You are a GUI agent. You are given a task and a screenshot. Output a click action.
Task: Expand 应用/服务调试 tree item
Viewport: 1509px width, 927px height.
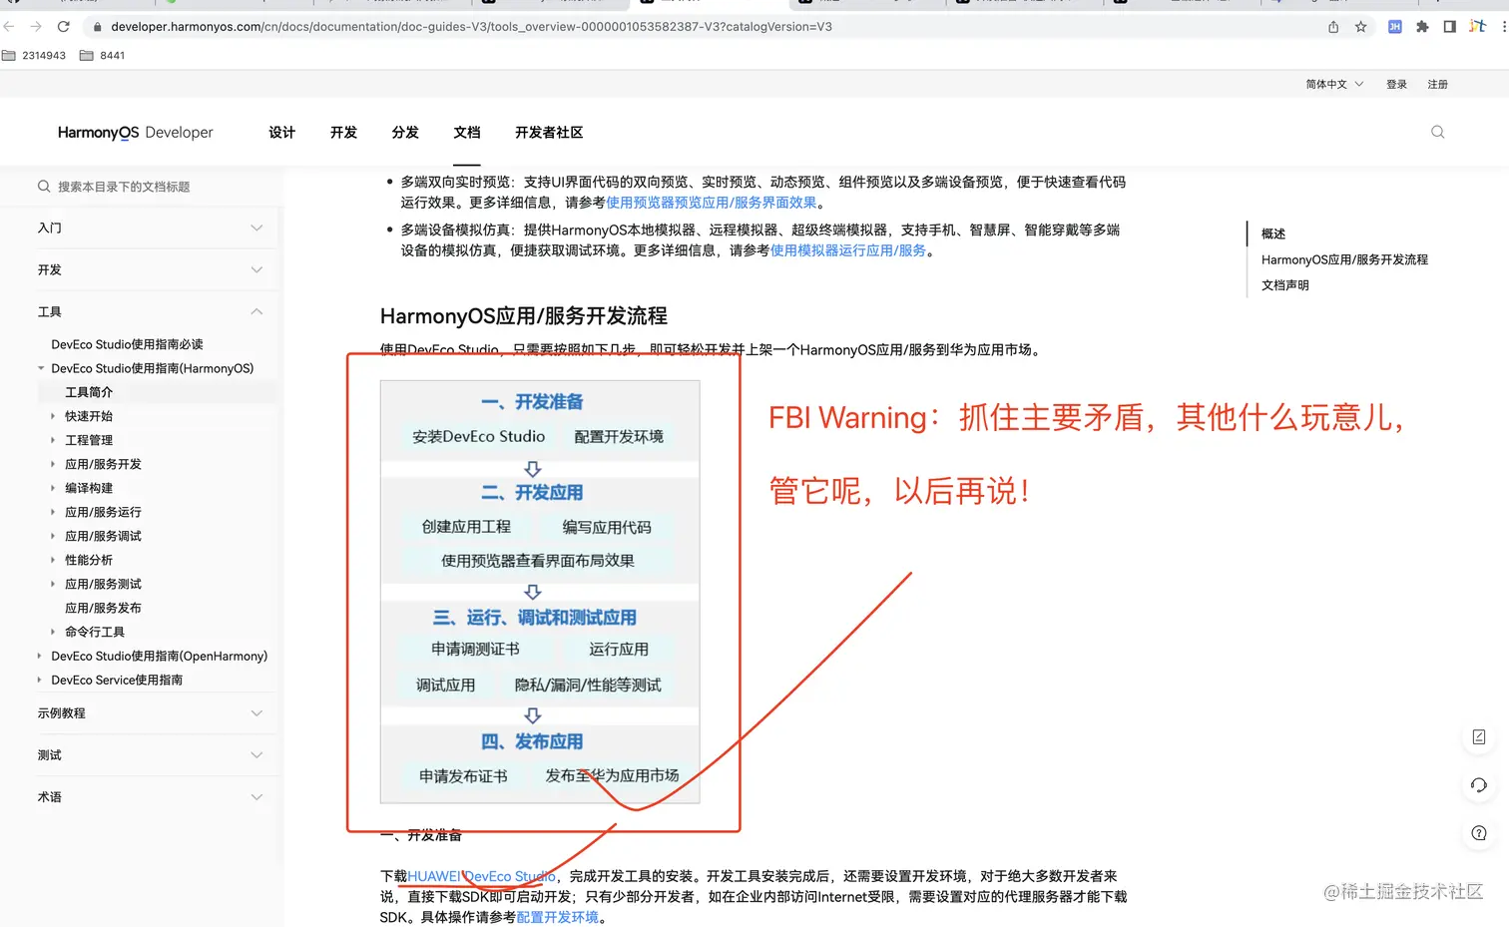[x=54, y=536]
